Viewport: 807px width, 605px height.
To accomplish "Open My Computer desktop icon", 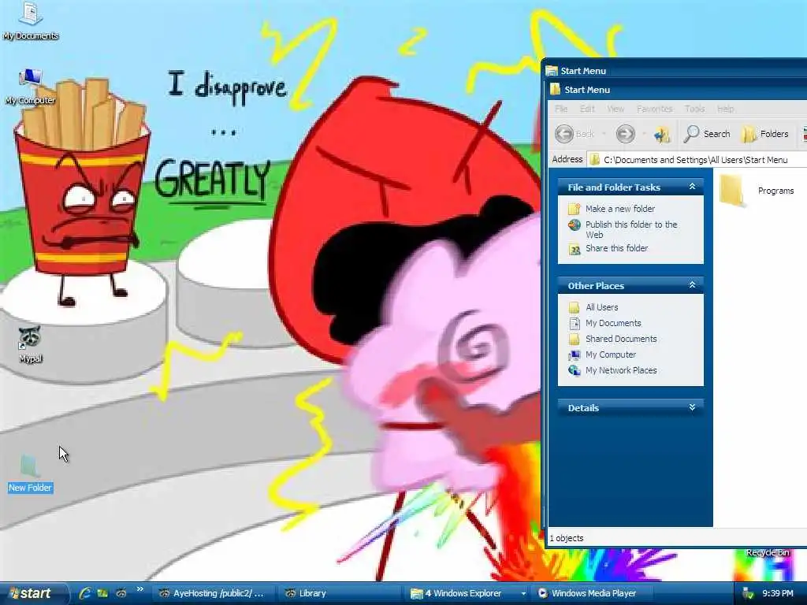I will 31,87.
